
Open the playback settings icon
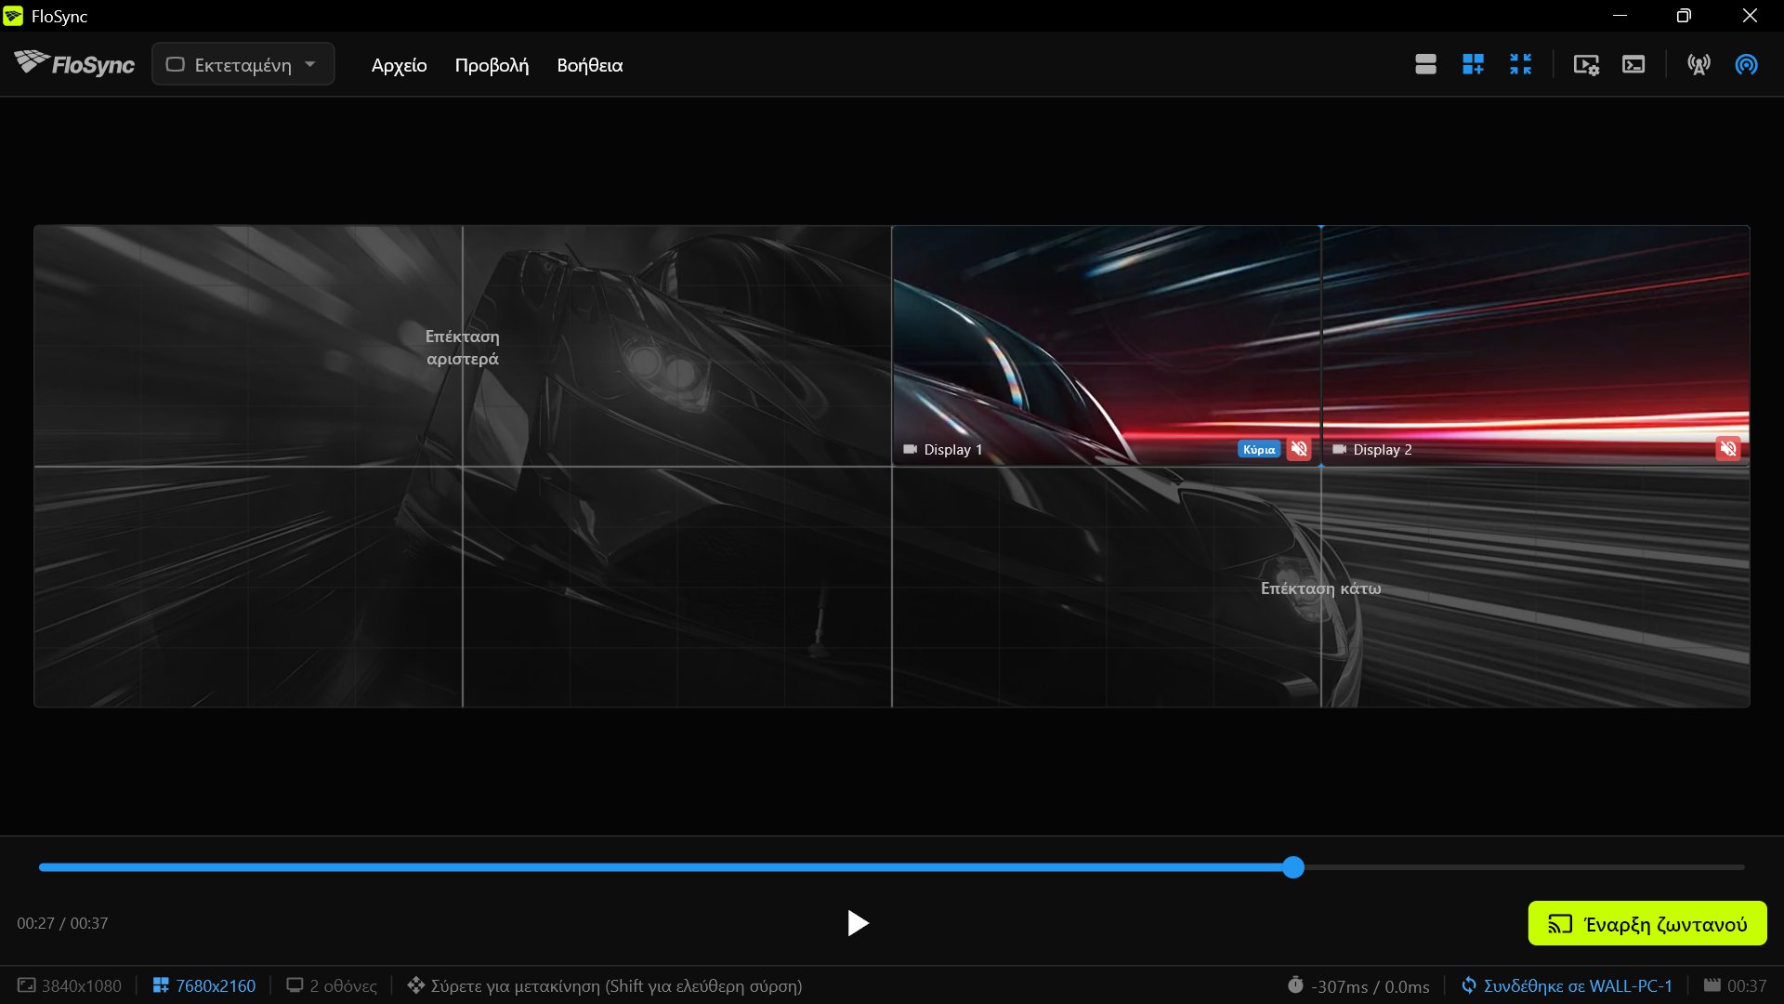1586,64
